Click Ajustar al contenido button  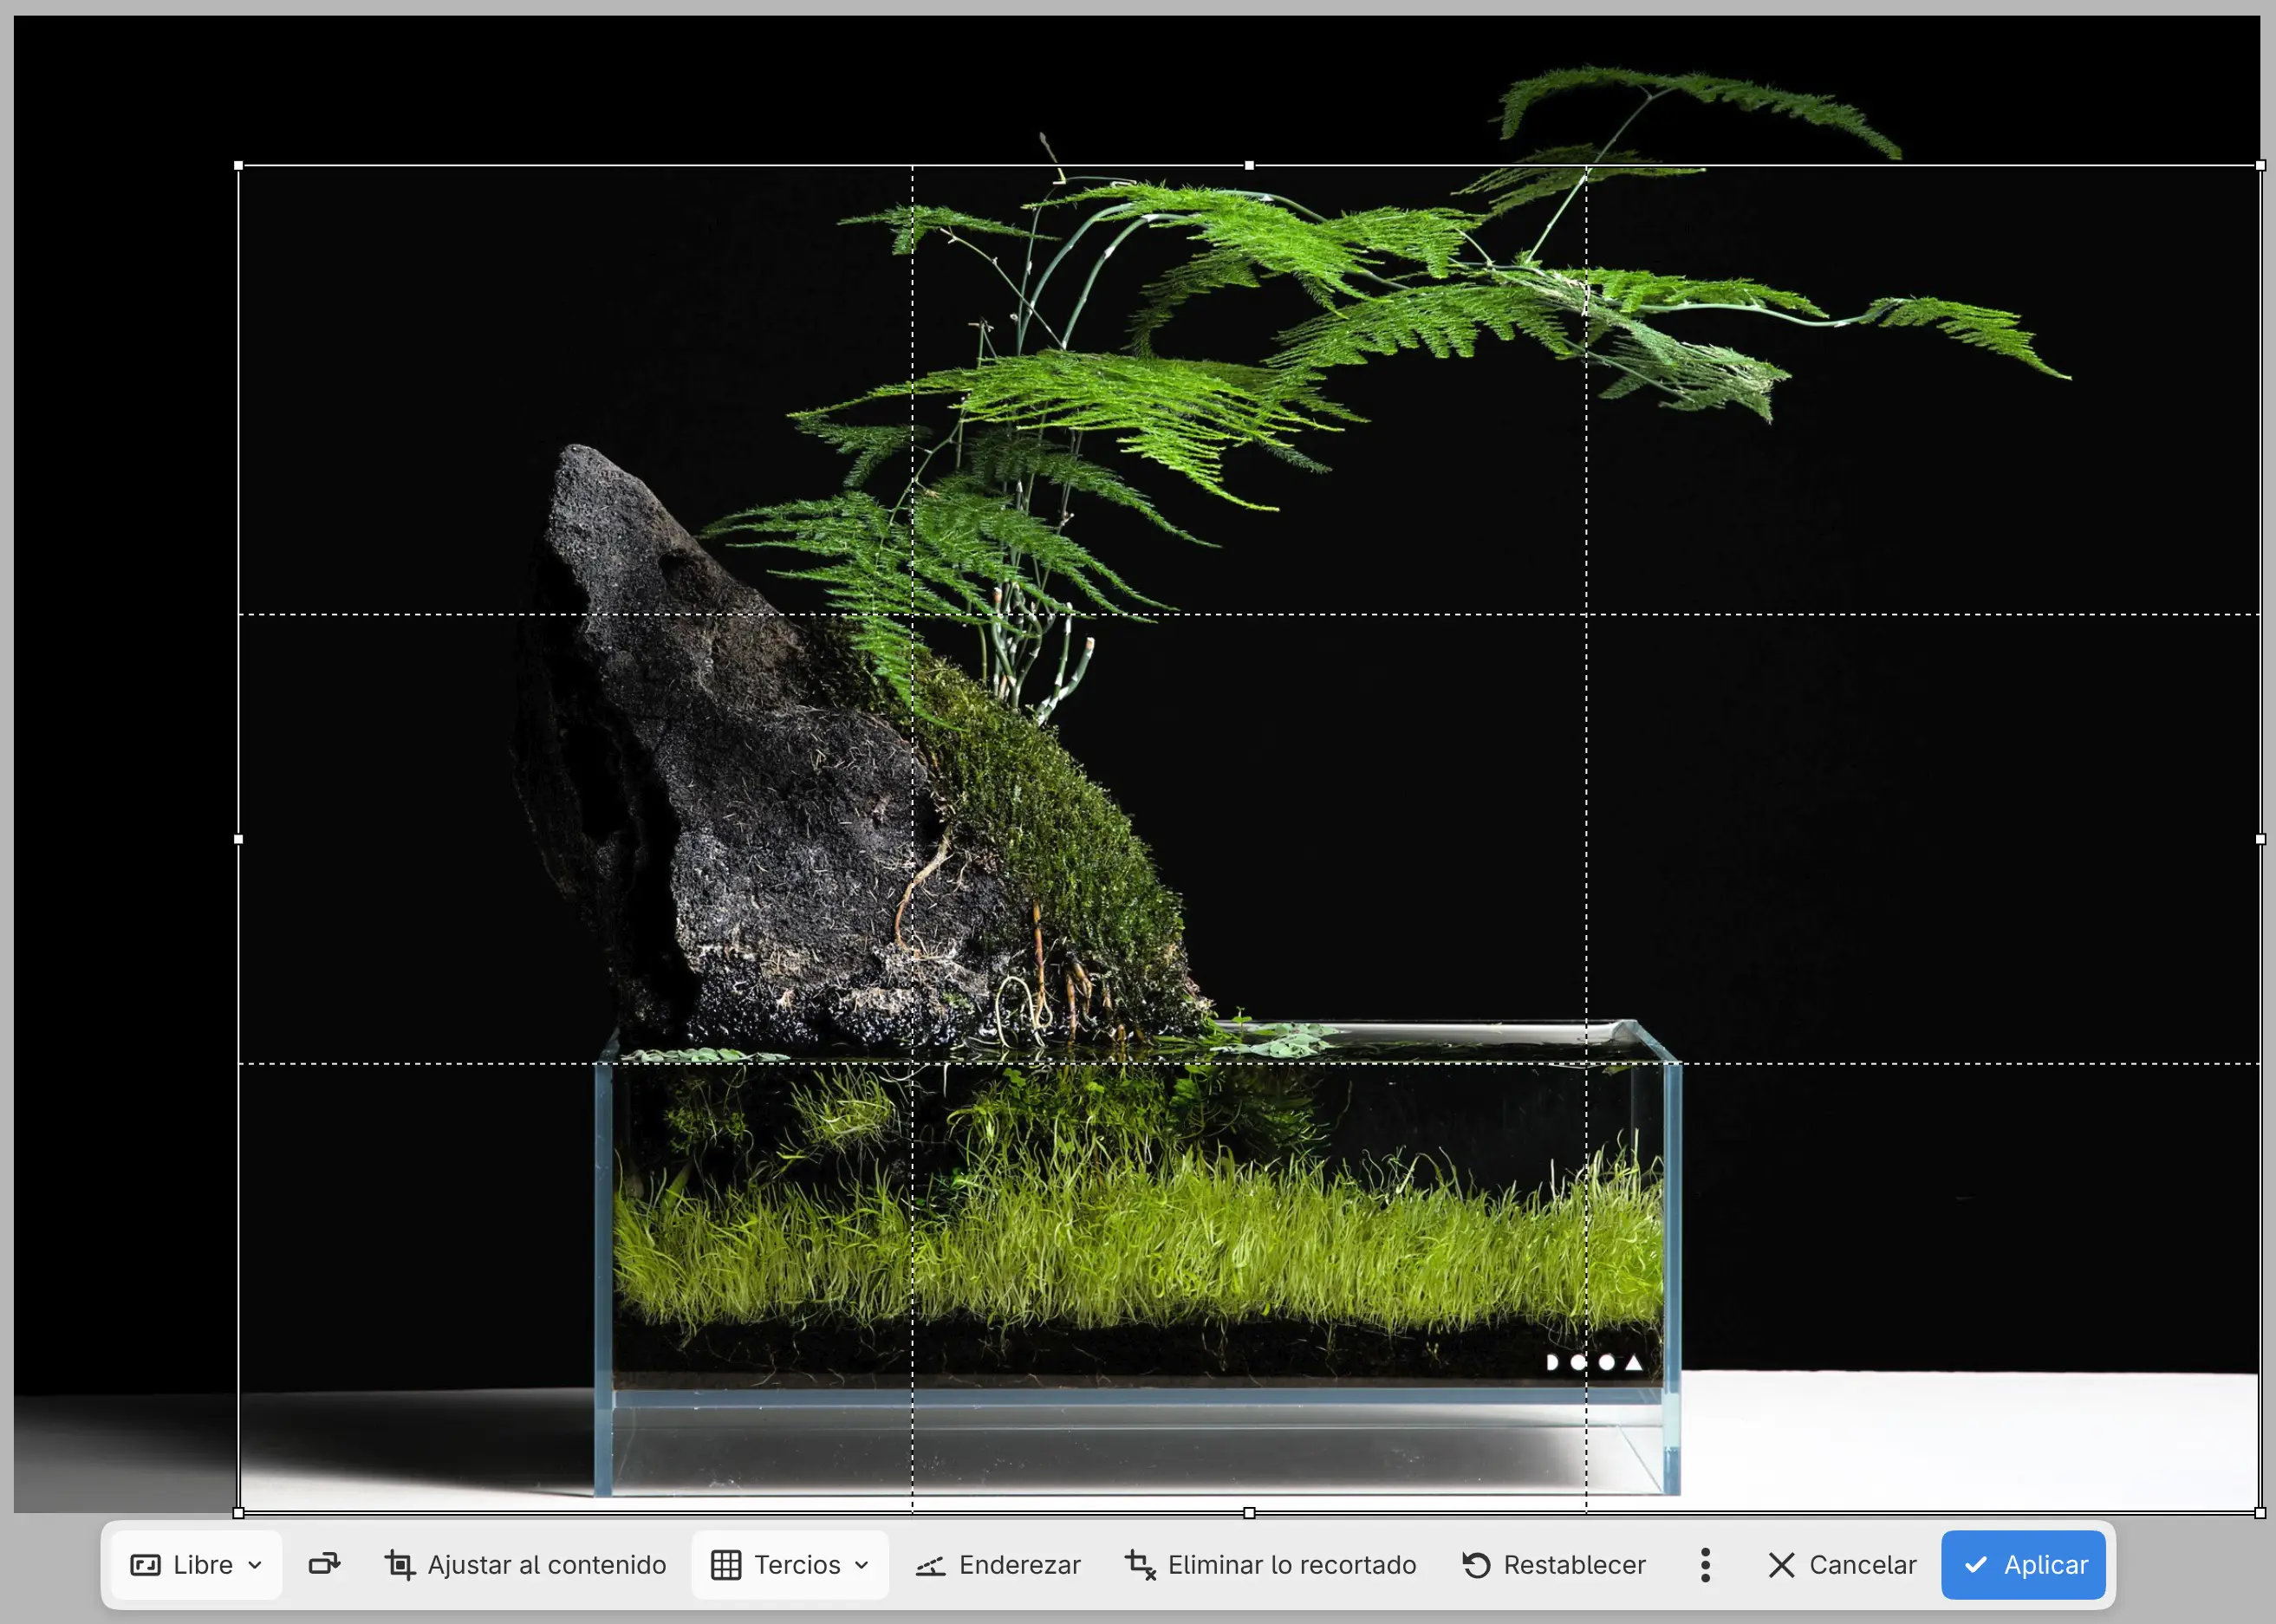526,1564
